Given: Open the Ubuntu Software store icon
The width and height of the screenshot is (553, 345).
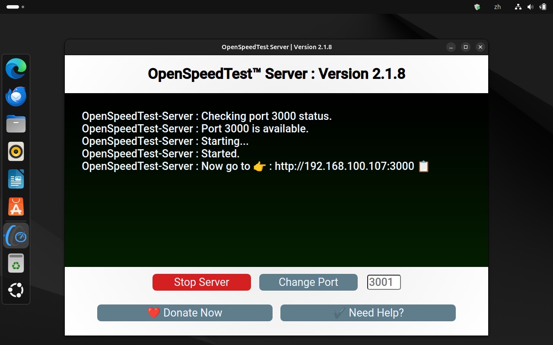Looking at the screenshot, I should pos(16,207).
